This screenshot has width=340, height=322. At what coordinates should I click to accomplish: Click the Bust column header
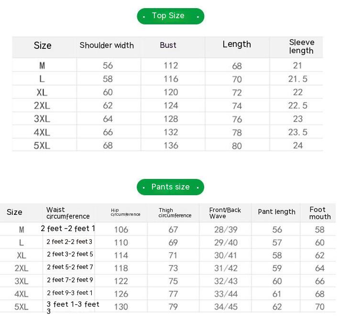168,45
